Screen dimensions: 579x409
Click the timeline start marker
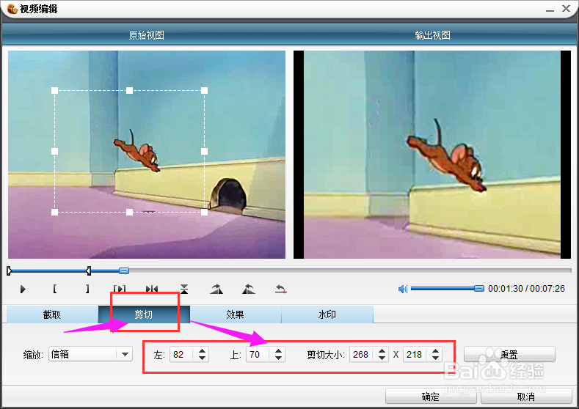[10, 271]
